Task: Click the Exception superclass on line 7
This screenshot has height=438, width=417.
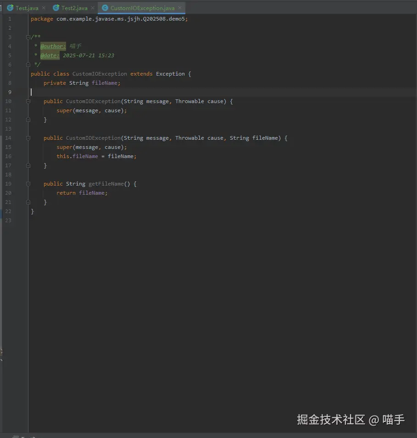Action: point(170,74)
